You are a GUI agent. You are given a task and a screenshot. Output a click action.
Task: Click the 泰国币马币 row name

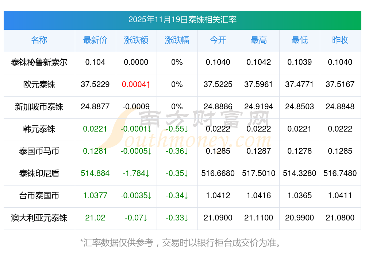[x=39, y=151]
